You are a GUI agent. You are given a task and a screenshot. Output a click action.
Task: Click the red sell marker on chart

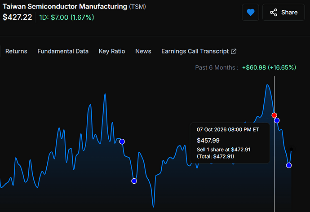(274, 115)
